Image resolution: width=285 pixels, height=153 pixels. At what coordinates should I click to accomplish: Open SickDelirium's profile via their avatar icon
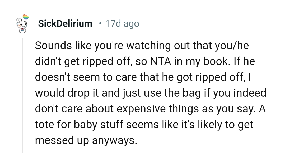click(x=22, y=24)
